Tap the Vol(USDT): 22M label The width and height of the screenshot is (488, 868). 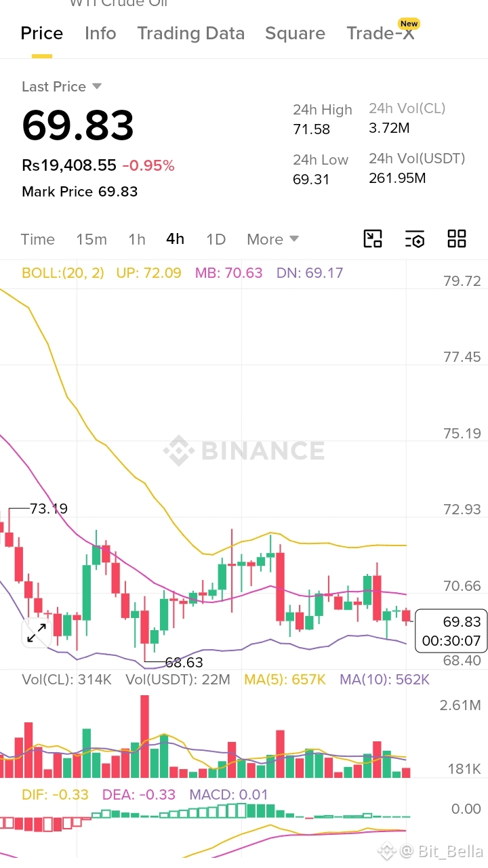click(178, 680)
